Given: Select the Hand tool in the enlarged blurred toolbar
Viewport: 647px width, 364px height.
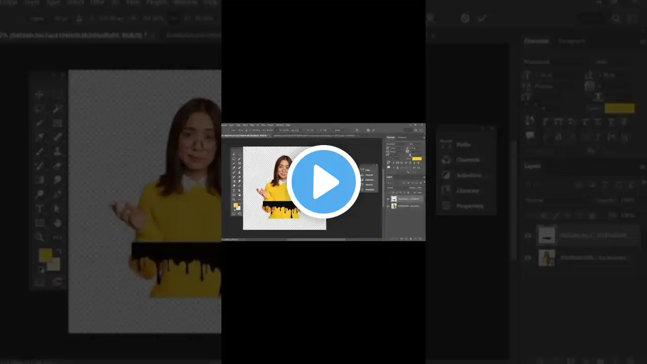Looking at the screenshot, I should coord(57,223).
